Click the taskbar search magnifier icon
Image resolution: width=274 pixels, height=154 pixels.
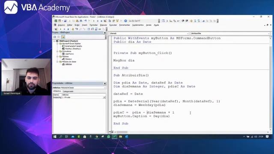[x=61, y=137]
